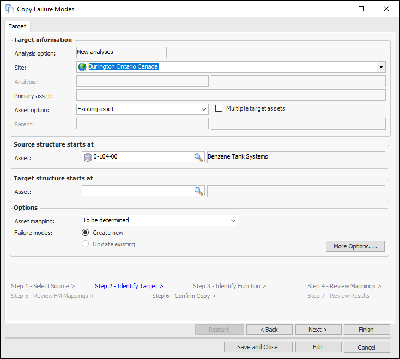Open the Site dropdown arrow
The height and width of the screenshot is (359, 400).
[x=381, y=67]
